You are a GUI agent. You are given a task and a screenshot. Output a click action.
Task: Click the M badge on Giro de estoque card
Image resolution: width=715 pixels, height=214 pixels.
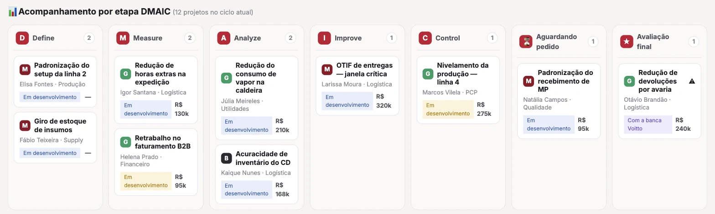pyautogui.click(x=25, y=125)
